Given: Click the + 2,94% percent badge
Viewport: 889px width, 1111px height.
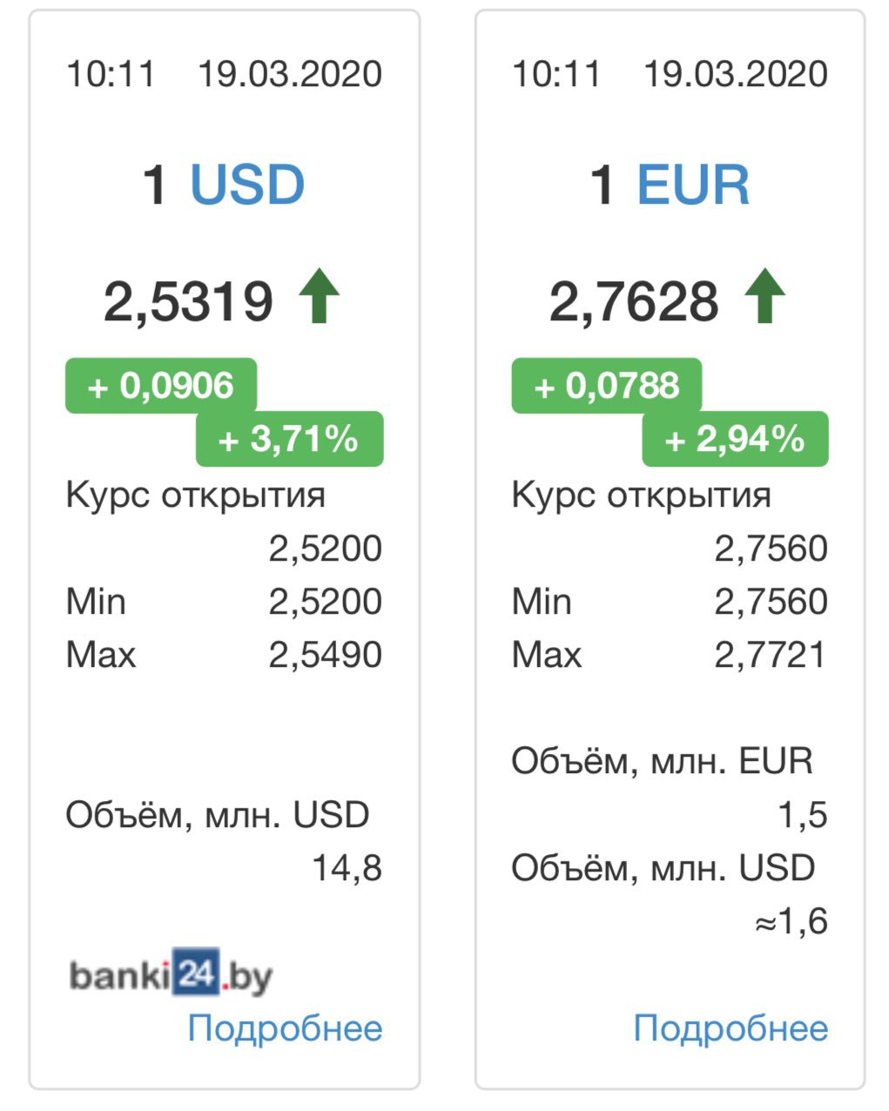Looking at the screenshot, I should [x=735, y=439].
